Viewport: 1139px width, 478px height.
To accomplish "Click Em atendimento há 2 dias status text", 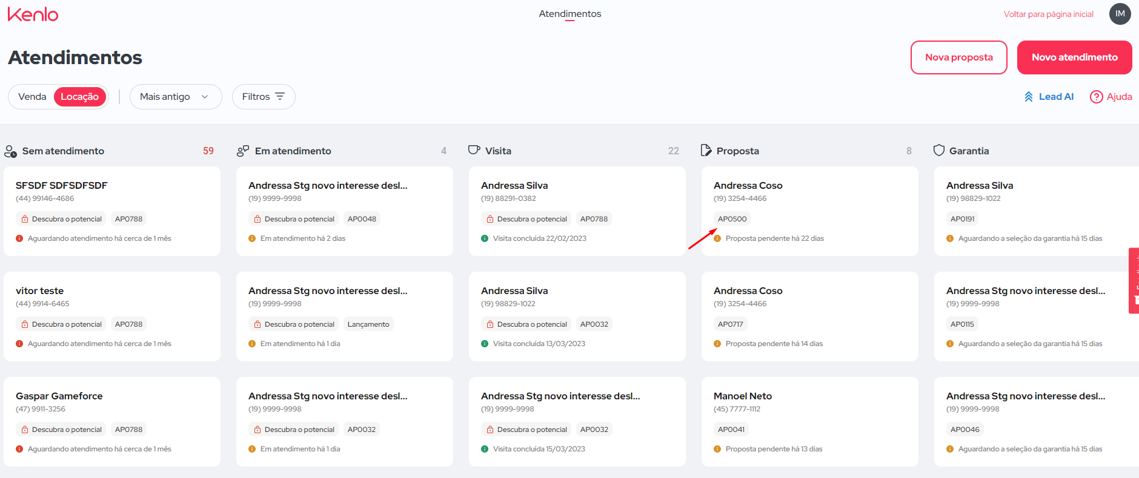I will [x=303, y=238].
